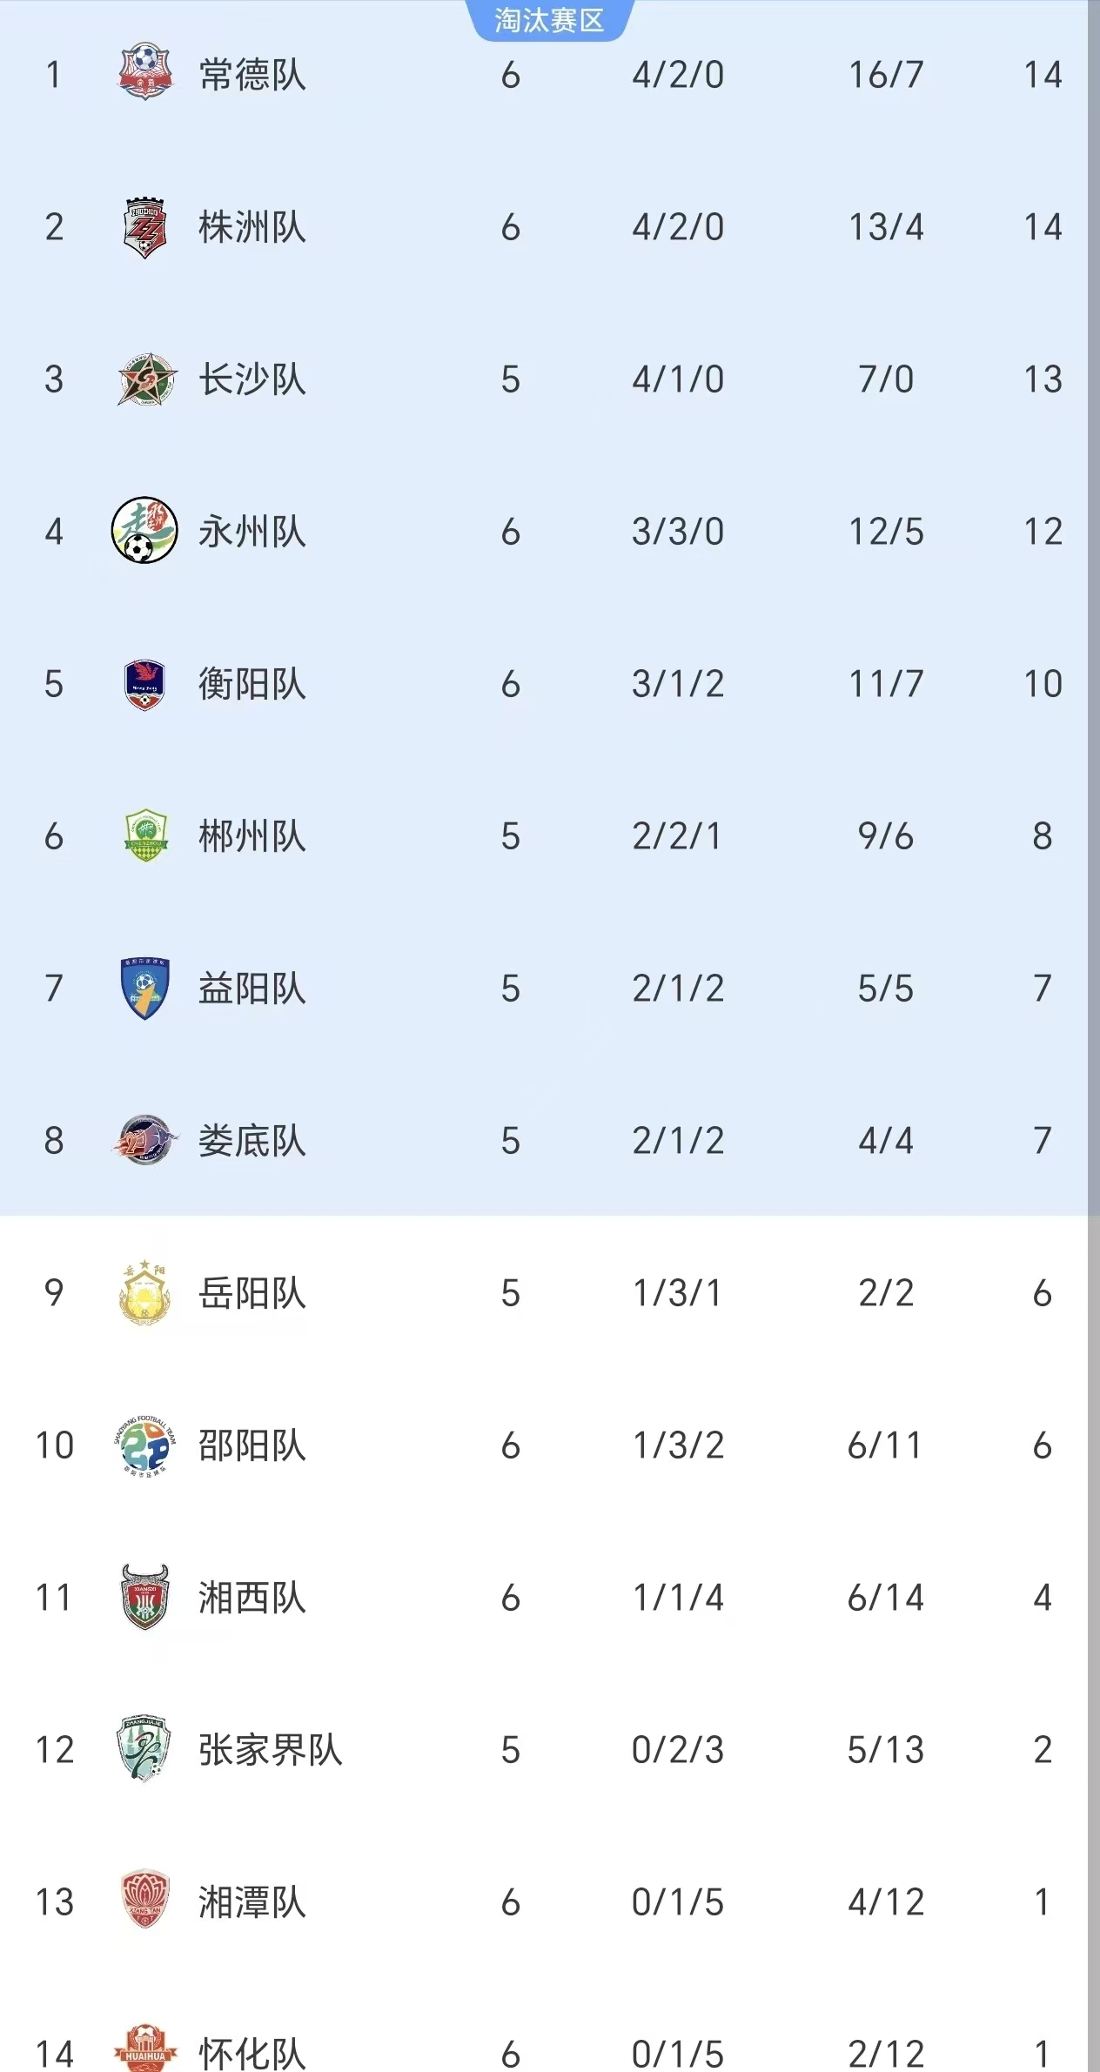Tap the Chenzhou team (郴州队) green crest
The width and height of the screenshot is (1100, 2072).
145,836
